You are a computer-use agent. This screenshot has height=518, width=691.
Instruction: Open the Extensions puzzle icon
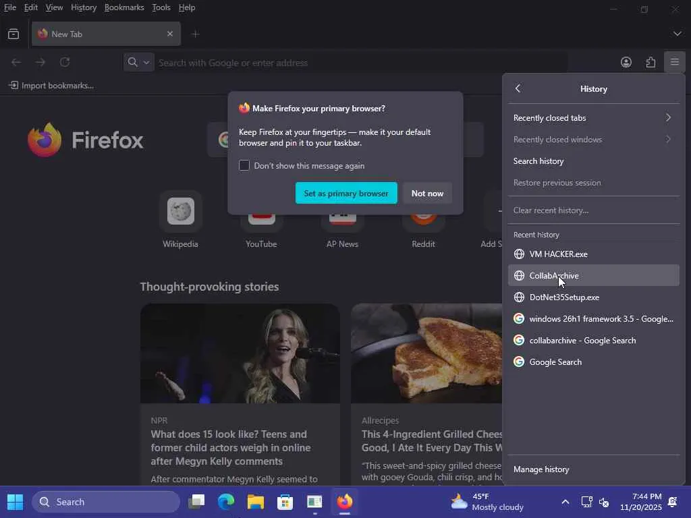[651, 63]
